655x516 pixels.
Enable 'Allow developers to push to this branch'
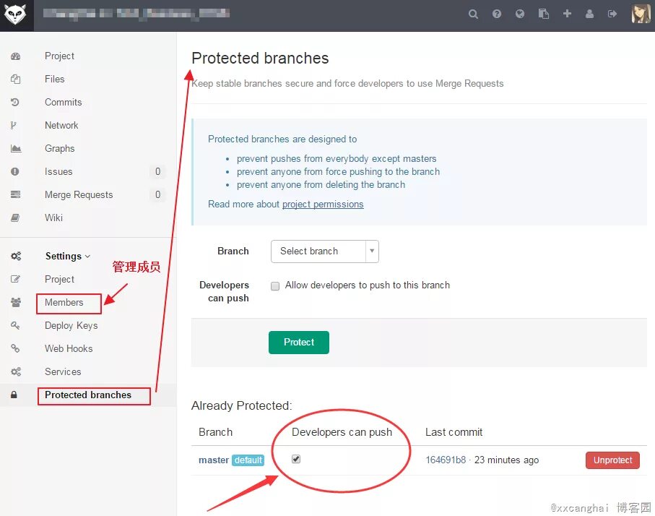(x=275, y=285)
